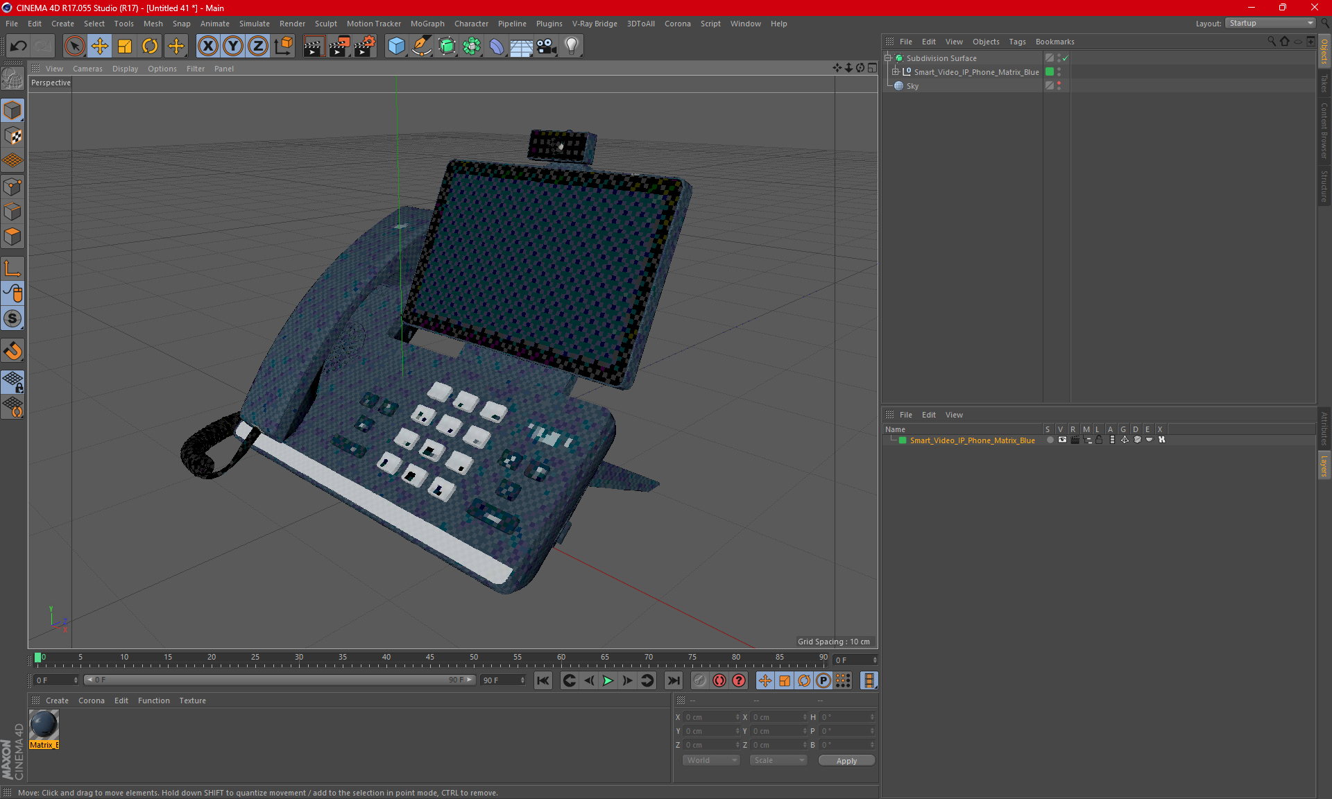Add a Floor environment object

click(x=522, y=46)
